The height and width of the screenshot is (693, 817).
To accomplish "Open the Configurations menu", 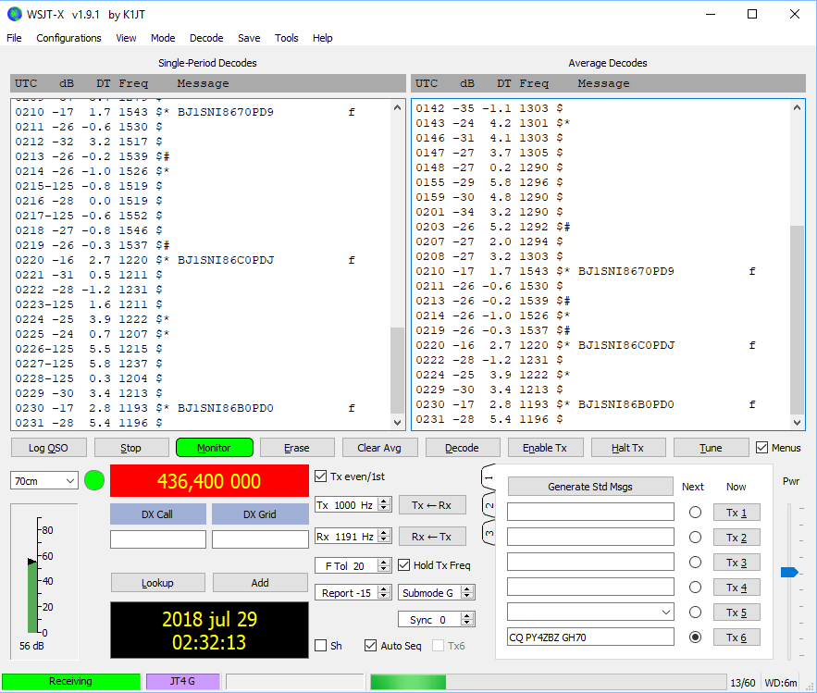I will point(68,38).
